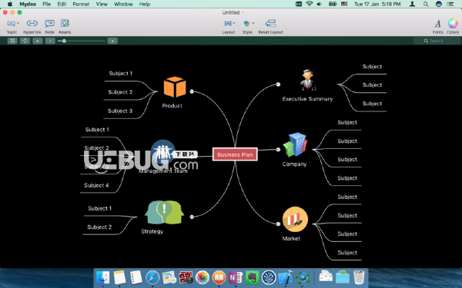Open the Mydea application menu

28,4
